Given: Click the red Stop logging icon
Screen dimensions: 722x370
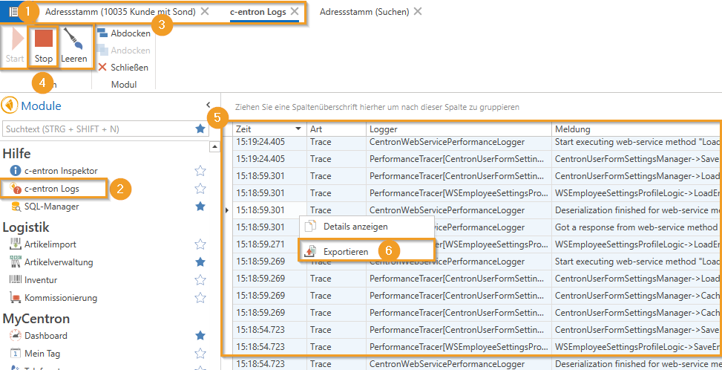Looking at the screenshot, I should click(44, 39).
